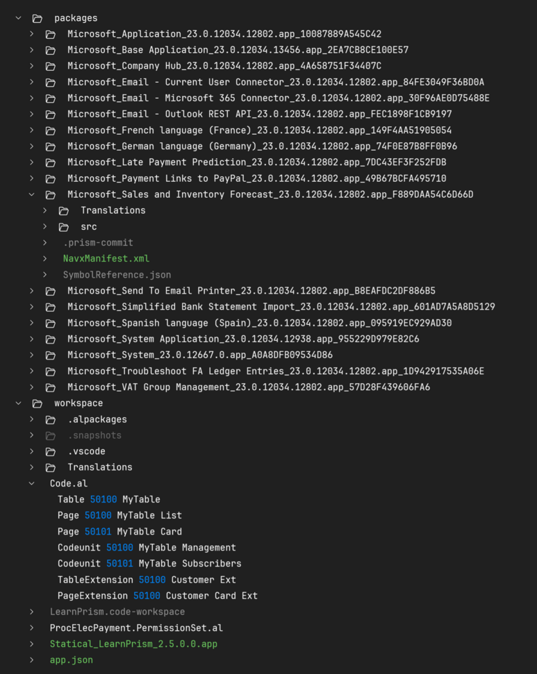Select Table 50100 MyTable
Image resolution: width=537 pixels, height=674 pixels.
[x=109, y=500]
